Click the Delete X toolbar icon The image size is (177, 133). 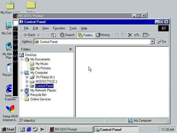(x=130, y=35)
